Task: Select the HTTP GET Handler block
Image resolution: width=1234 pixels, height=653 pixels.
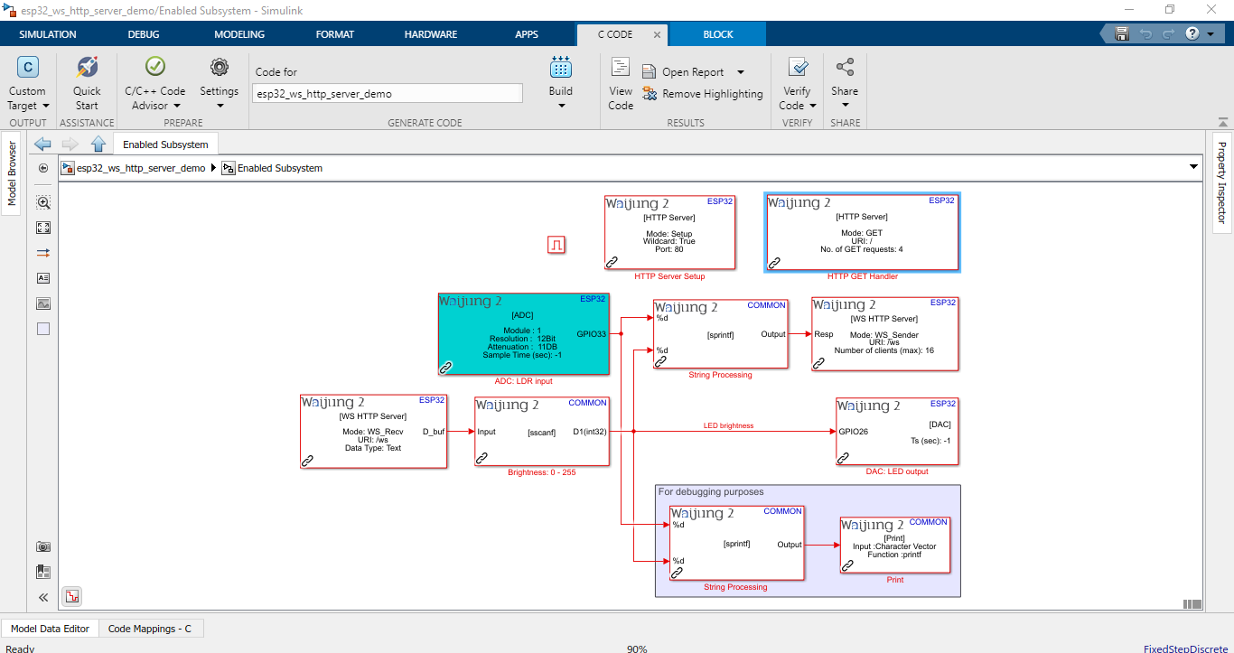Action: [x=863, y=232]
